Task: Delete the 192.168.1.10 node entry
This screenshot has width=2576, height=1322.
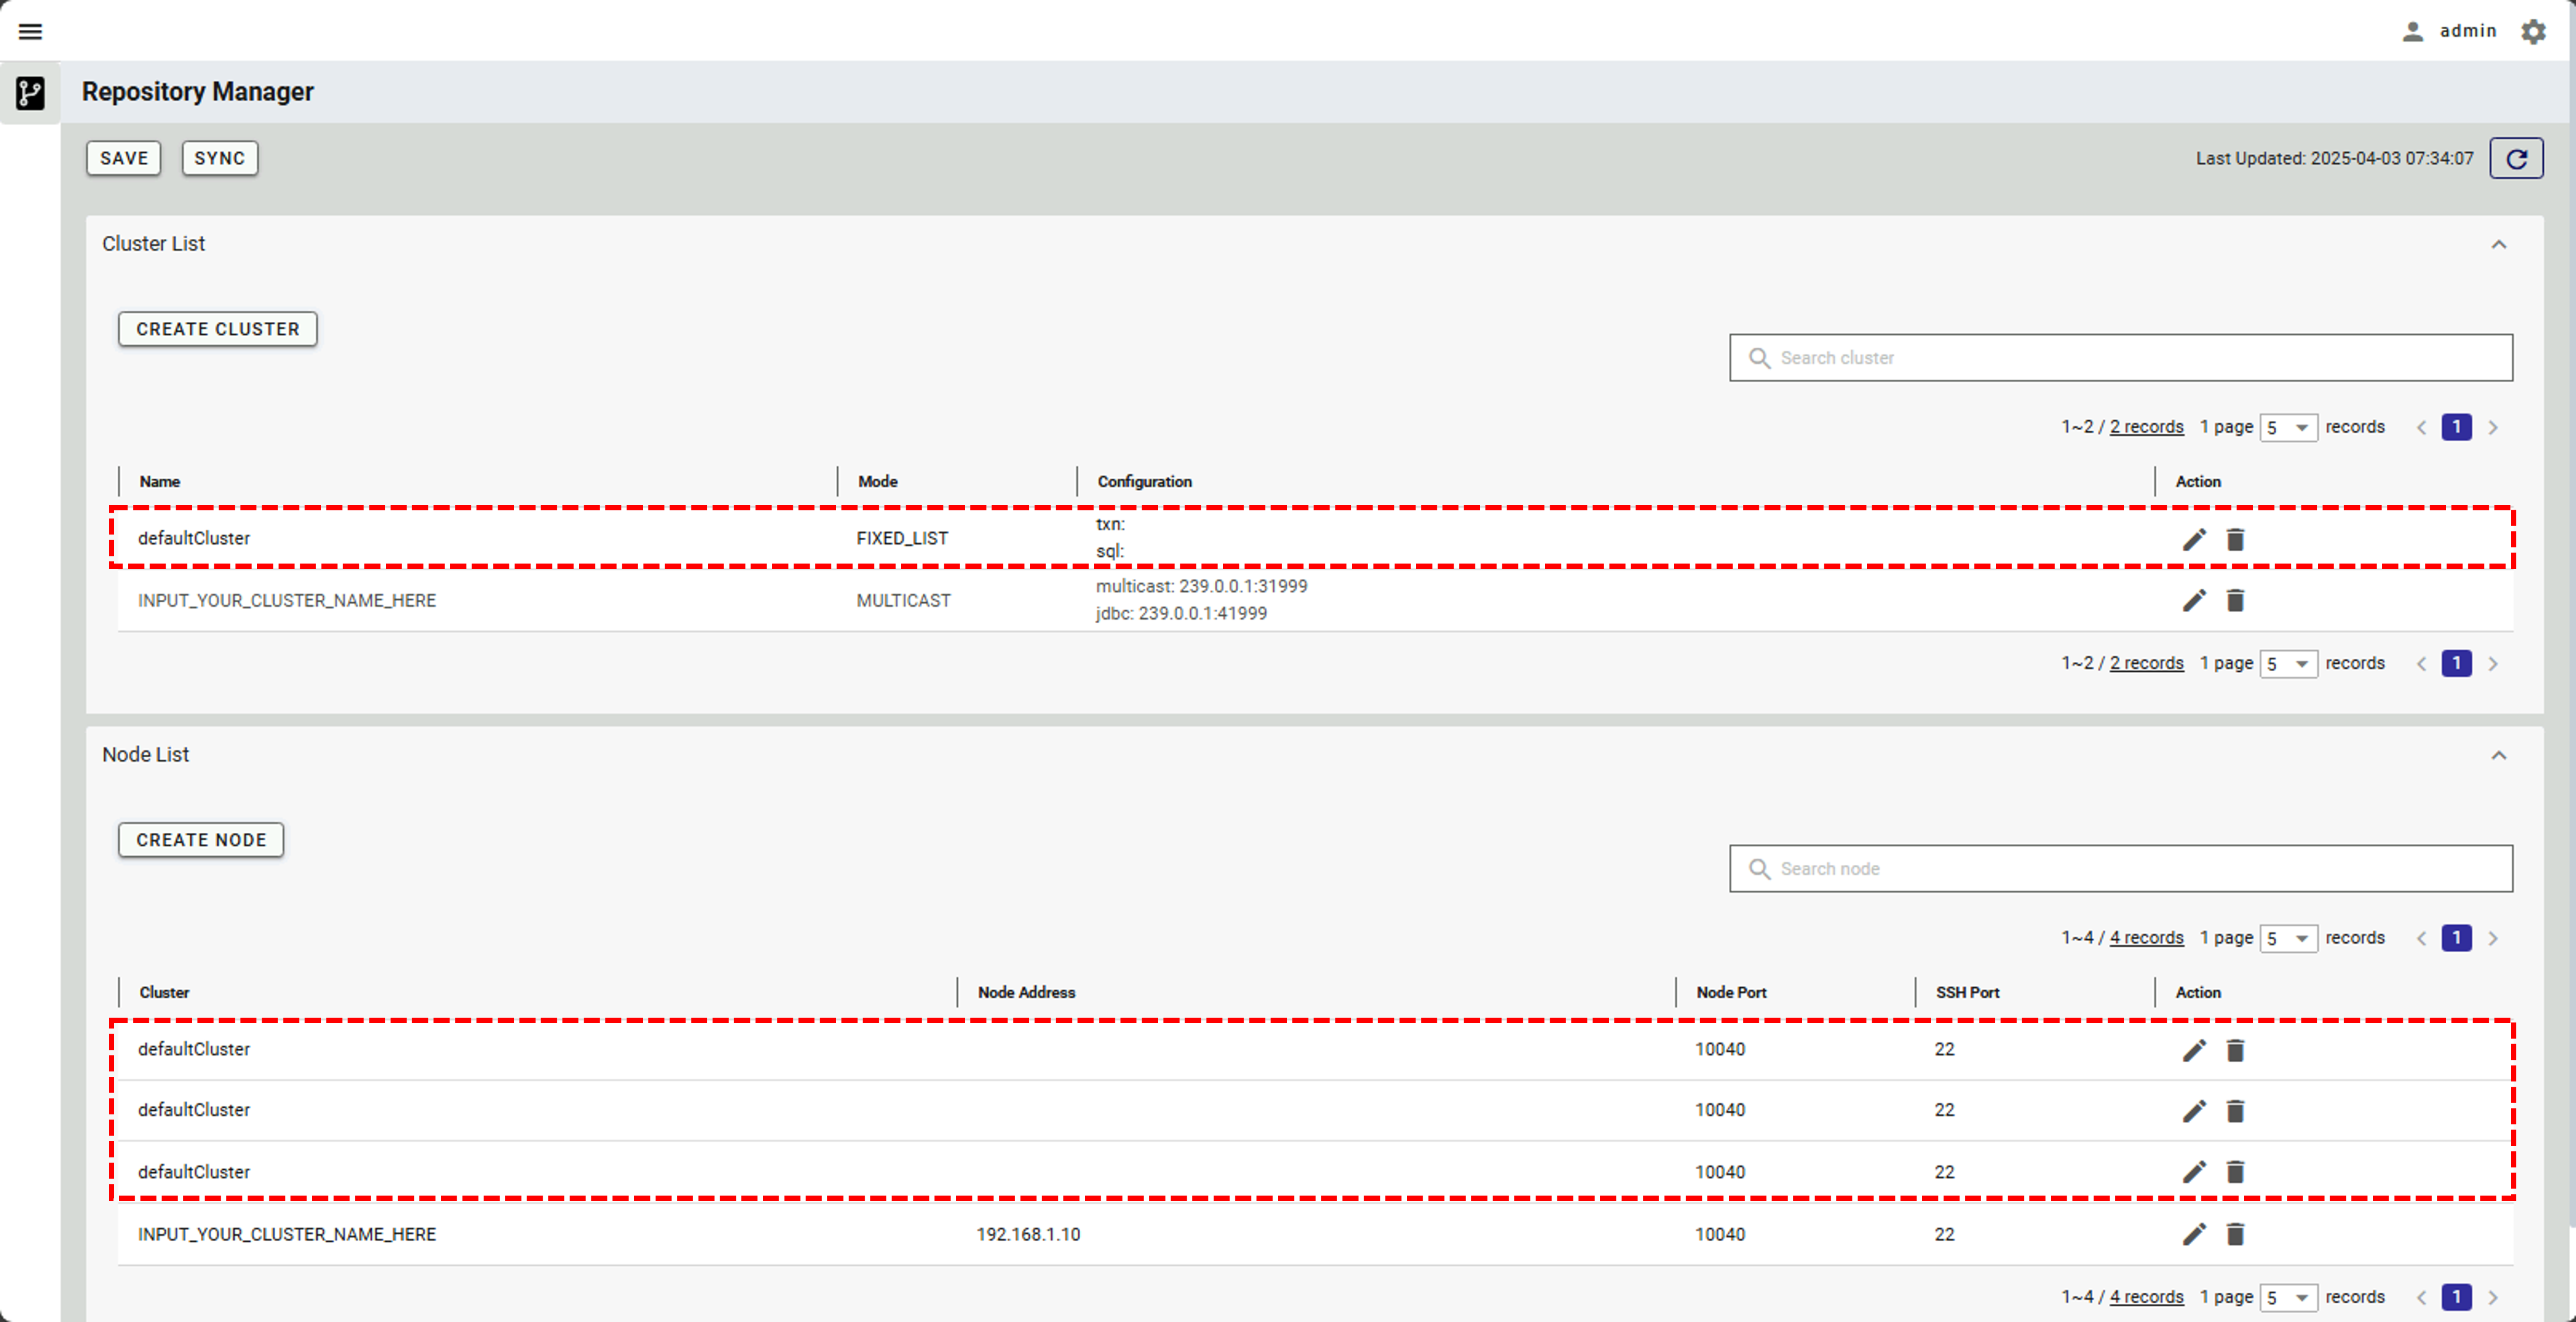Action: 2235,1234
